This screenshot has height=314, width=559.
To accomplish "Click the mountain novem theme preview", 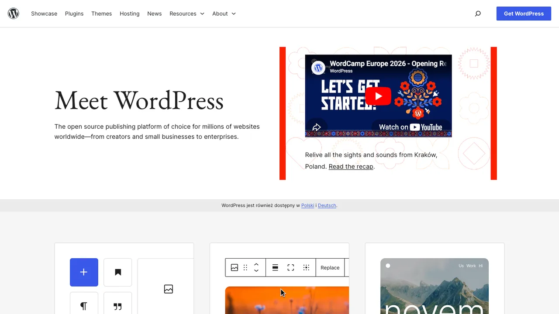I will tap(435, 286).
